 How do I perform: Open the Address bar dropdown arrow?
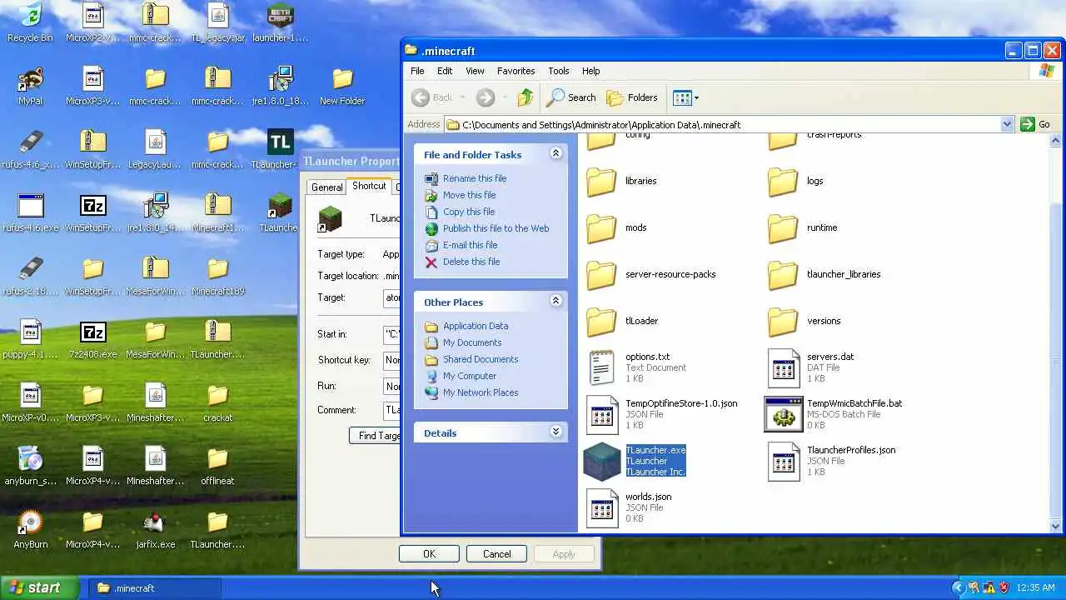(1007, 124)
